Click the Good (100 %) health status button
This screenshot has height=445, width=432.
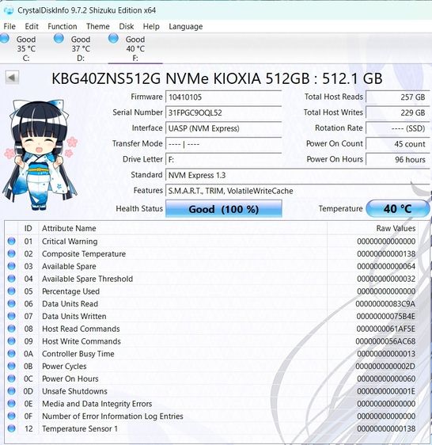click(x=224, y=209)
